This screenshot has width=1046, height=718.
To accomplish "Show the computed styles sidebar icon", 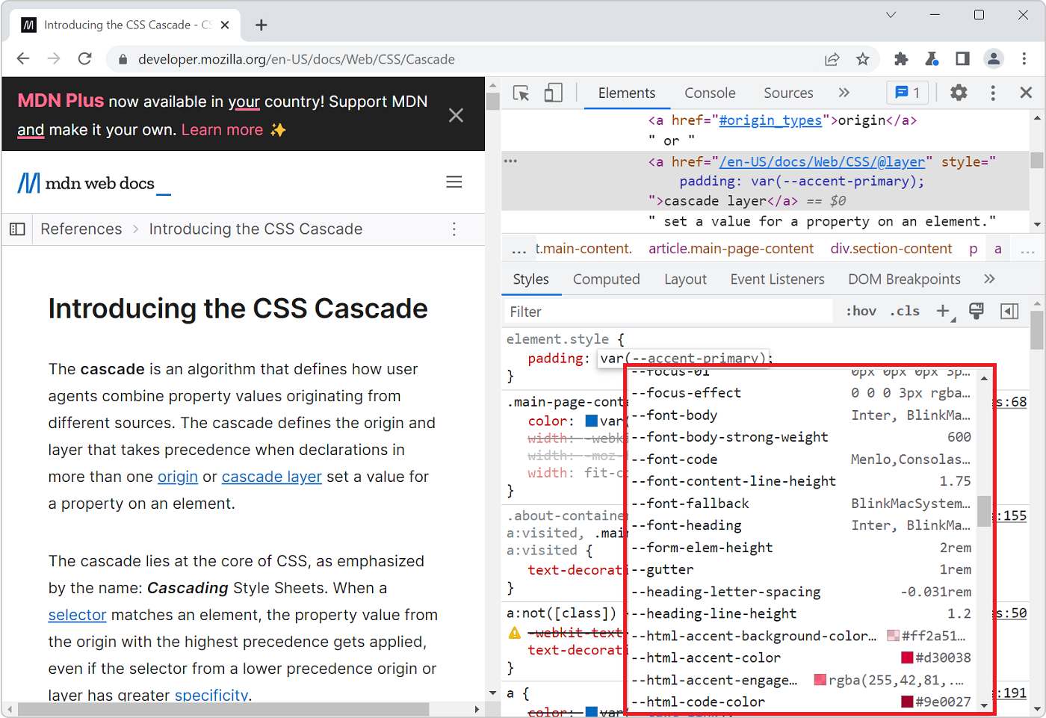I will 1009,311.
